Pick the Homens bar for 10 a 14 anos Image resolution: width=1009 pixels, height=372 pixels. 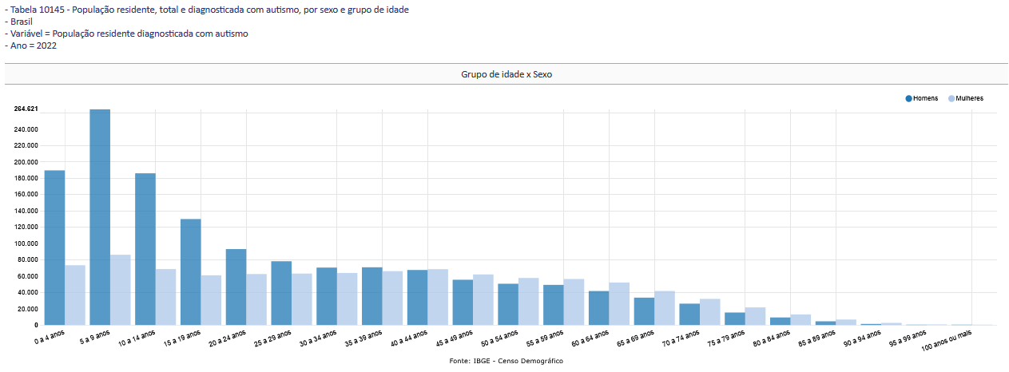[x=145, y=249]
